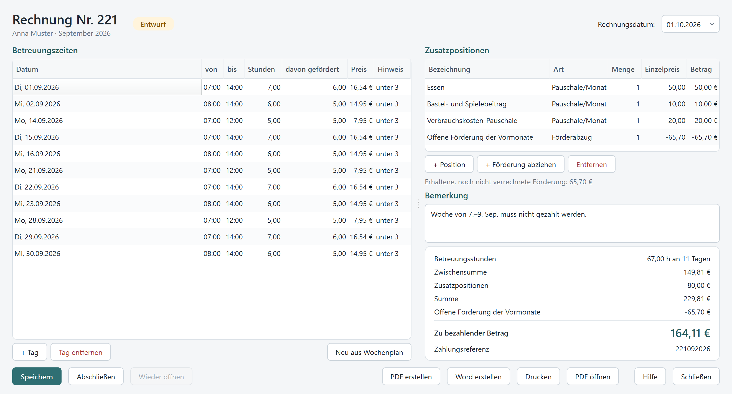This screenshot has height=394, width=732.
Task: Click the Drucken button
Action: tap(538, 376)
